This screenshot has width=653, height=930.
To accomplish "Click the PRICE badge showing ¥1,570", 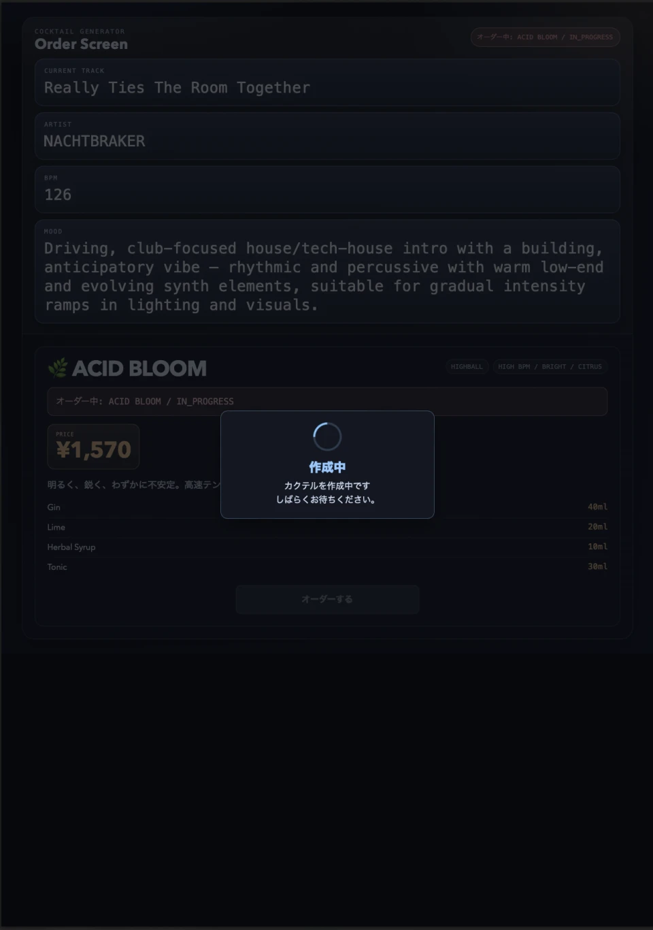I will (93, 447).
